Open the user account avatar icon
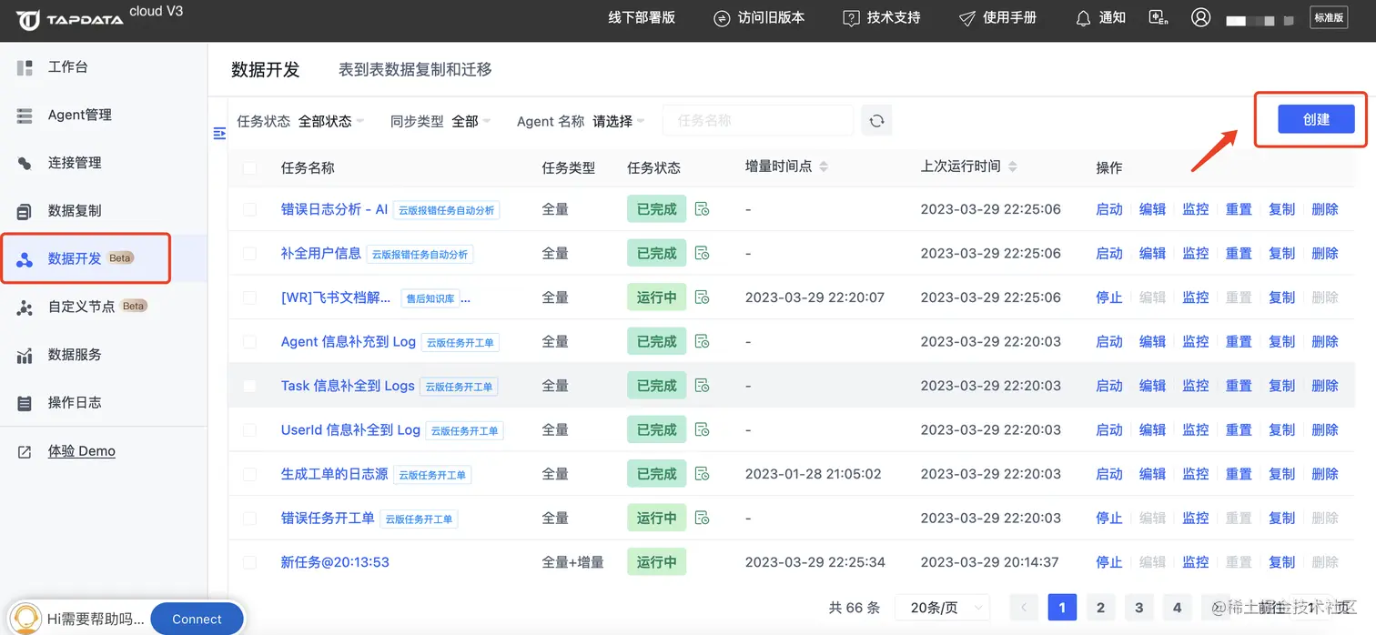1376x635 pixels. coord(1201,17)
